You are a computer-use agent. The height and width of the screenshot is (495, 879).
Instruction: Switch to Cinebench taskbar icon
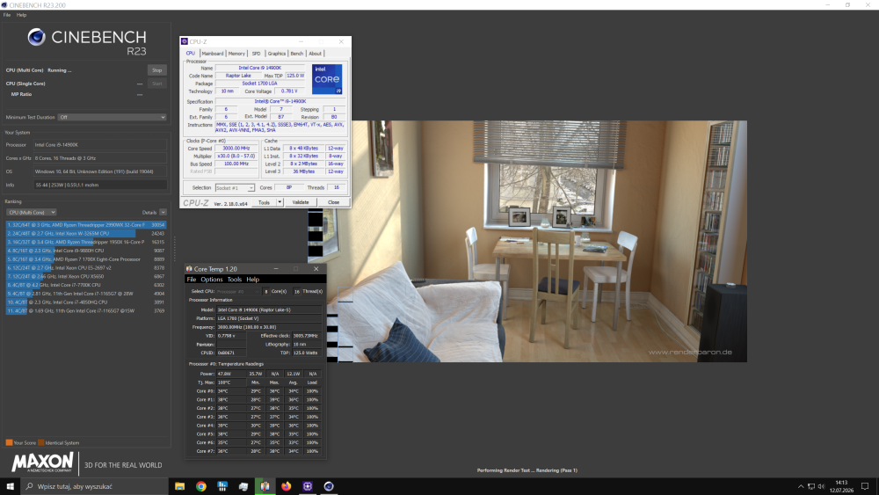coord(329,486)
